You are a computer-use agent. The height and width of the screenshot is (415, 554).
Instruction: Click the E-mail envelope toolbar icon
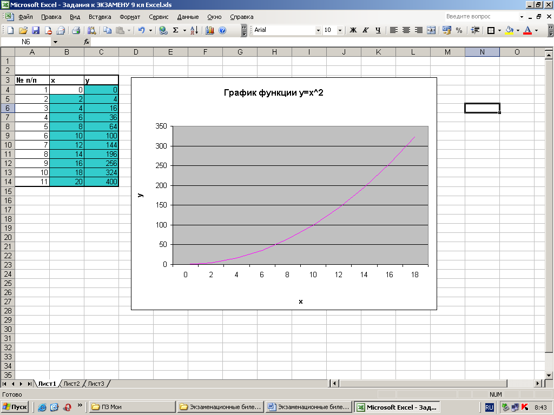click(x=61, y=30)
